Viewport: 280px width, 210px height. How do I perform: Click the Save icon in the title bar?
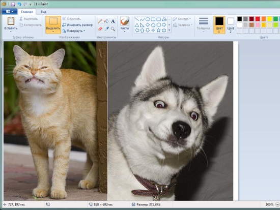pyautogui.click(x=13, y=4)
